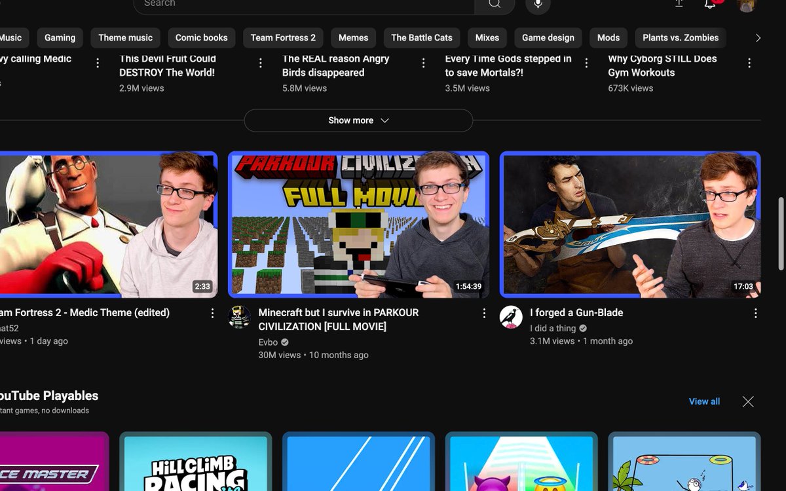Start voice search with microphone icon
786x491 pixels.
[538, 4]
